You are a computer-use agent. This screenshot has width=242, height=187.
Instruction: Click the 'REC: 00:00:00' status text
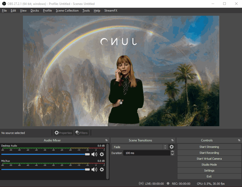[x=181, y=184]
